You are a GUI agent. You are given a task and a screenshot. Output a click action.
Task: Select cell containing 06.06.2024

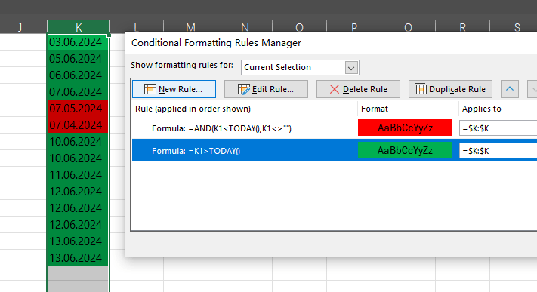[78, 75]
